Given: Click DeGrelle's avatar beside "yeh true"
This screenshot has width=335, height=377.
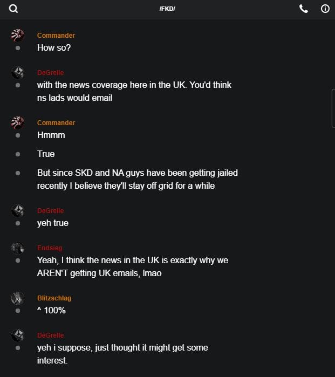Looking at the screenshot, I should (x=18, y=211).
